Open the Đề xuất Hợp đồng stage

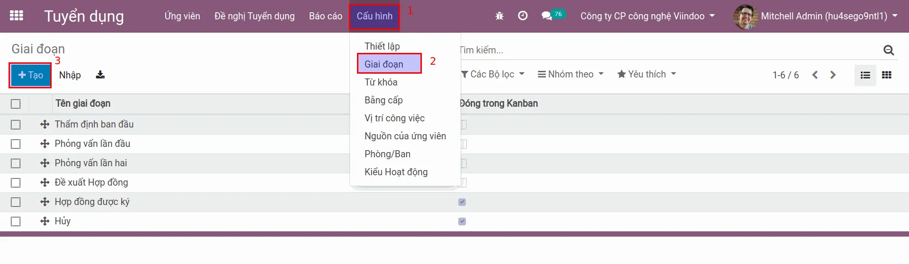point(91,182)
